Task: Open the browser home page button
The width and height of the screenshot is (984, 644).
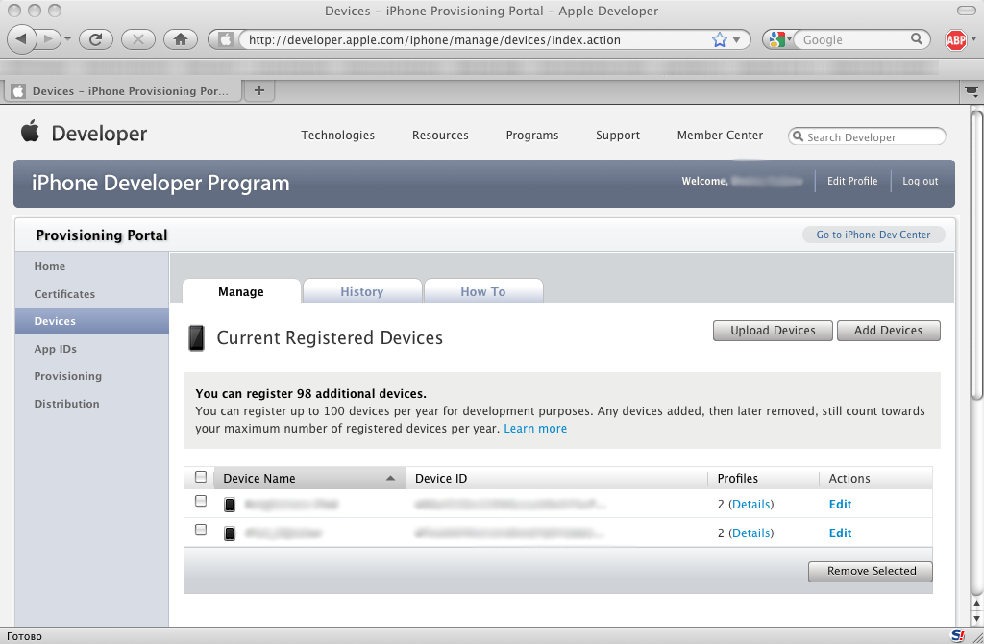Action: coord(181,39)
